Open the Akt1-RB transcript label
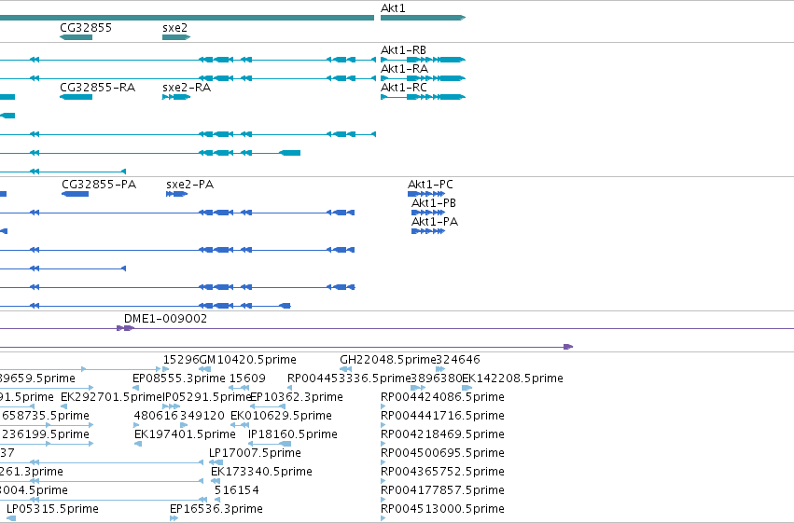The image size is (794, 523). [404, 50]
